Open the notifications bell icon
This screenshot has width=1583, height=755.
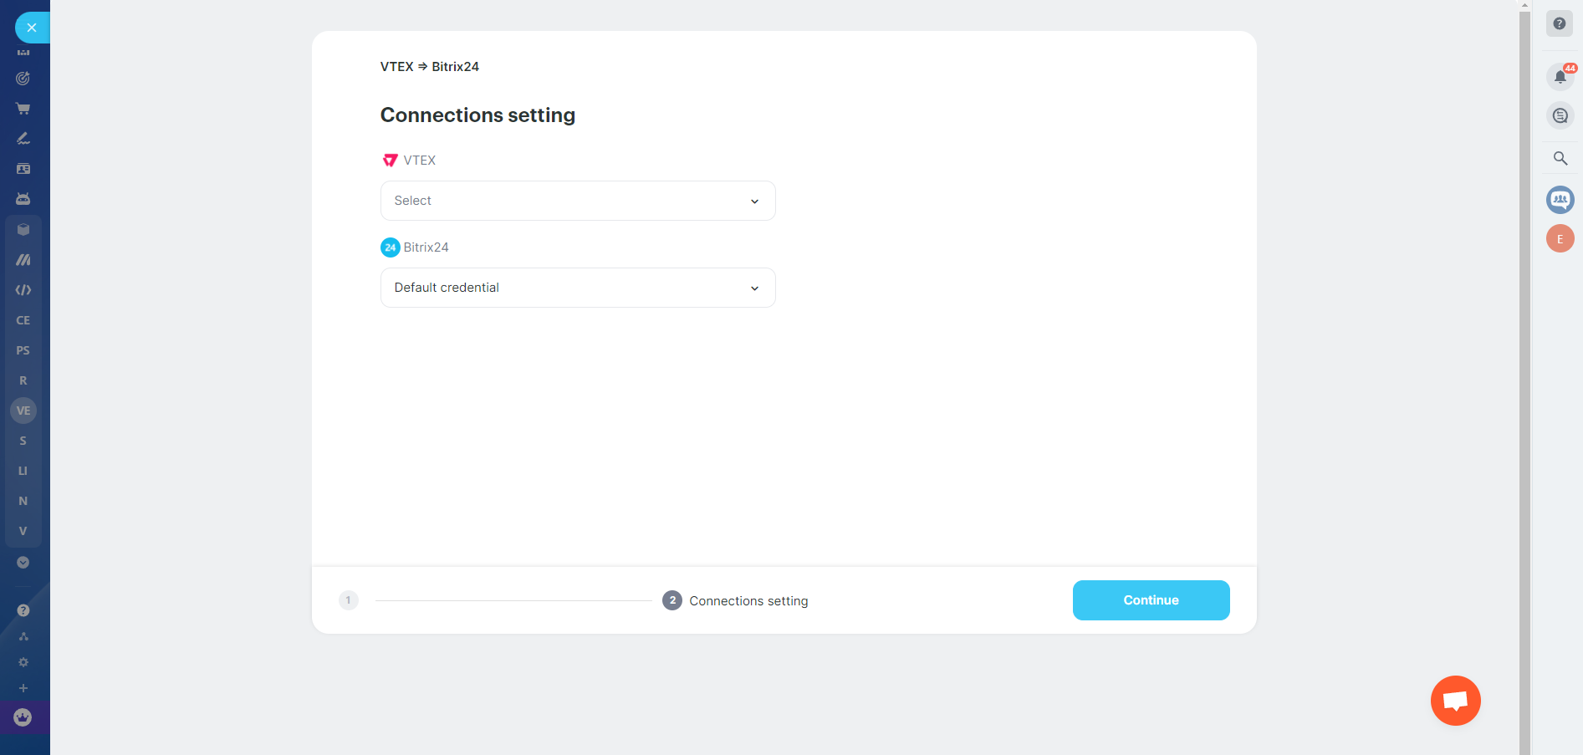[x=1560, y=77]
